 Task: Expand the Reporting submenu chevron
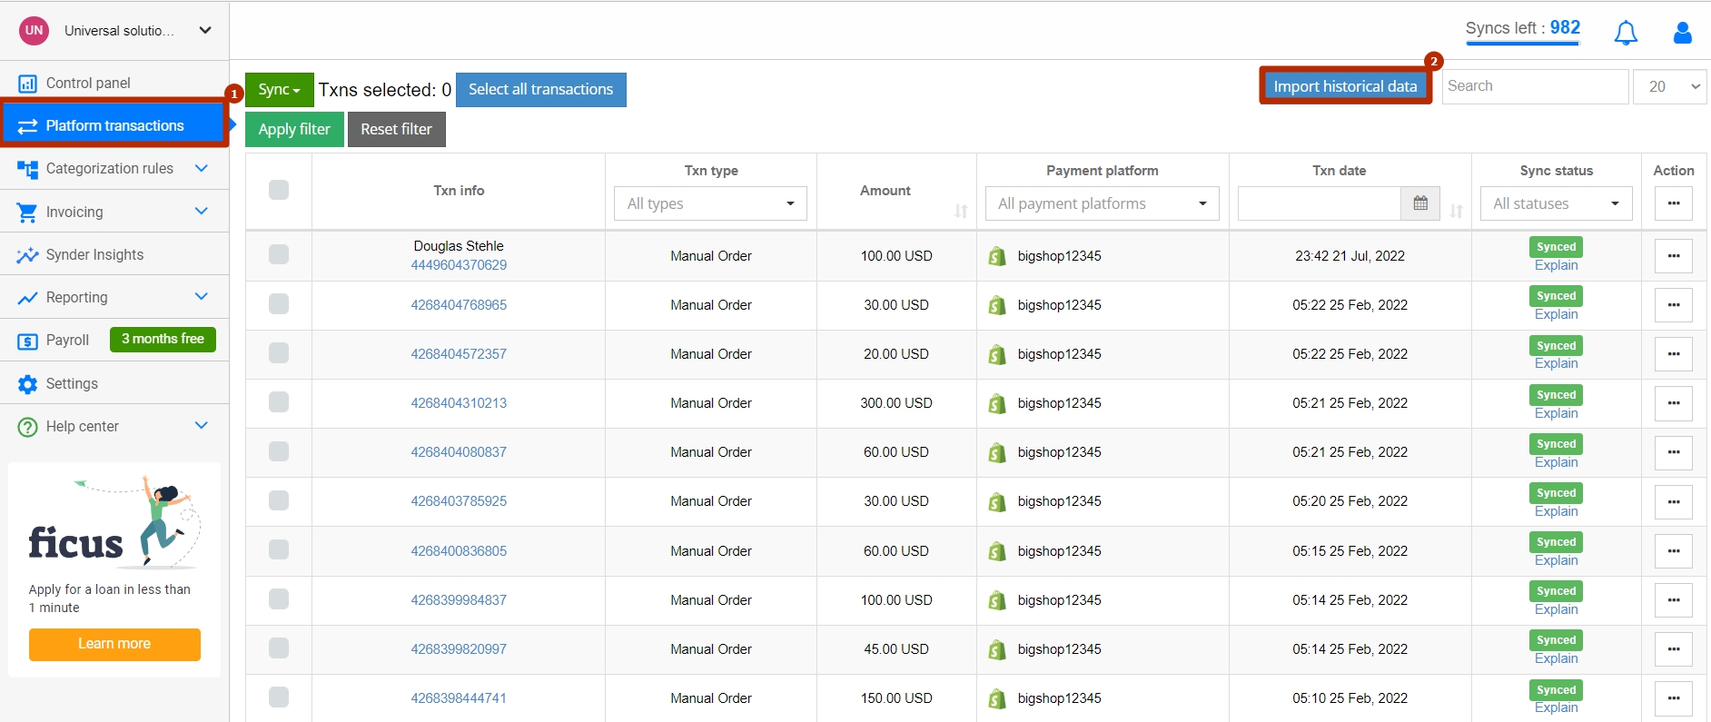tap(202, 296)
